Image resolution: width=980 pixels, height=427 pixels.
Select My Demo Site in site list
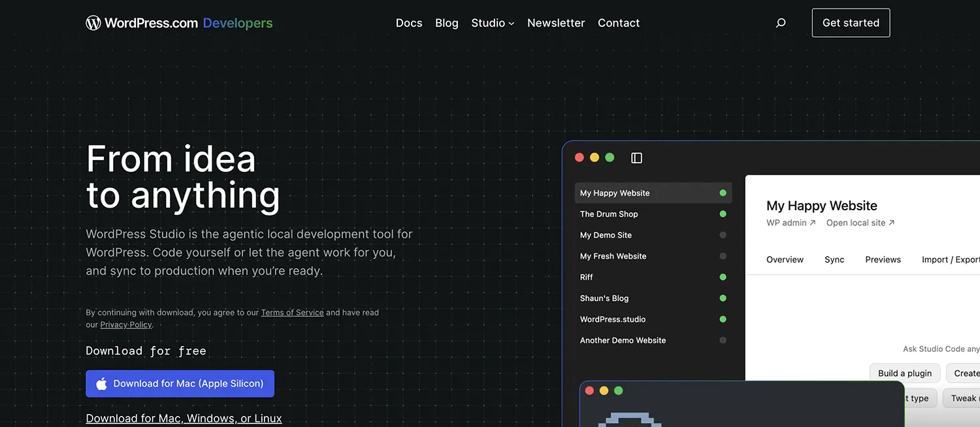tap(653, 235)
